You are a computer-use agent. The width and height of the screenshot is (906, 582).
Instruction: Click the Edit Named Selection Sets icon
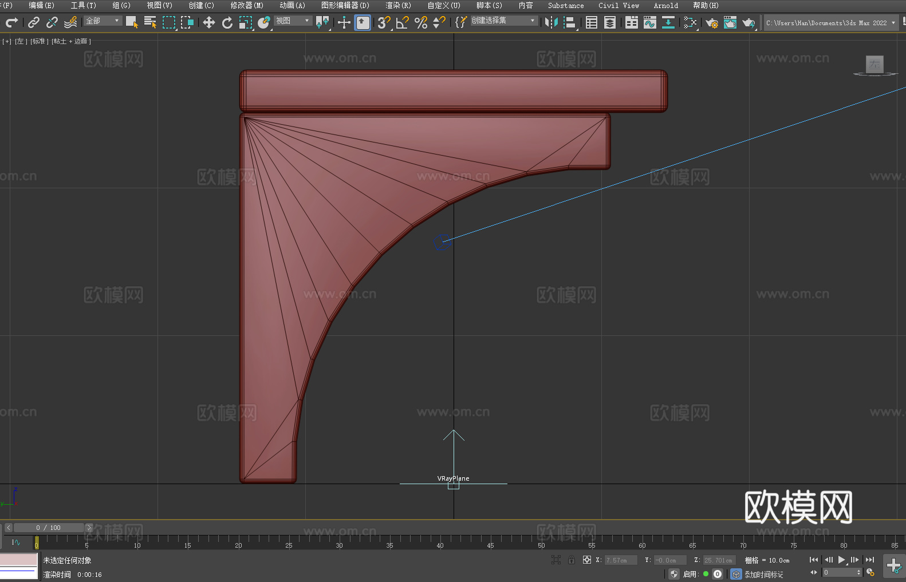(x=461, y=22)
